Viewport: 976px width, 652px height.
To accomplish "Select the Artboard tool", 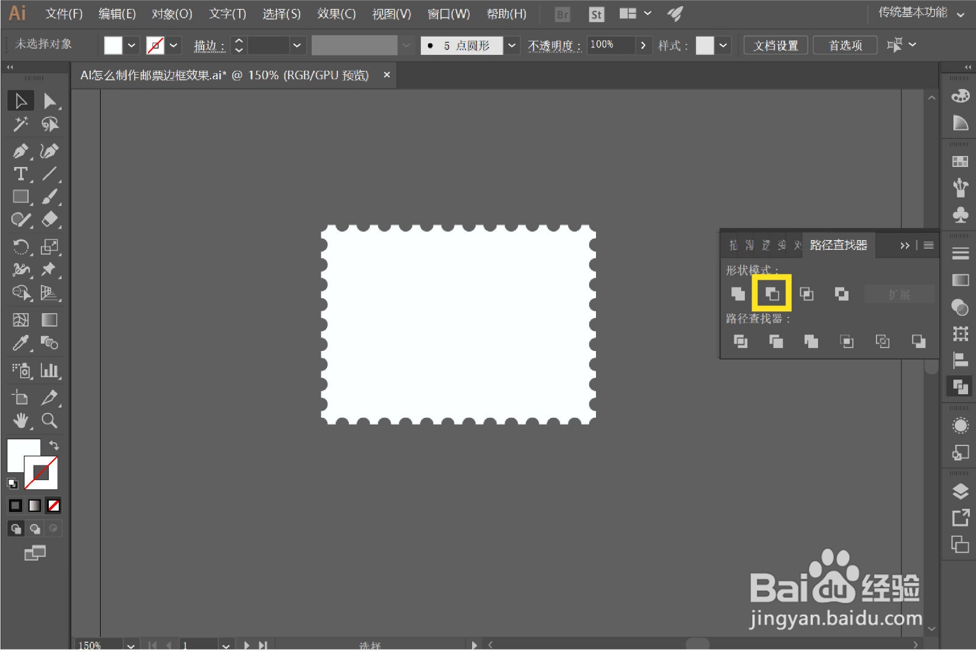I will 21,397.
